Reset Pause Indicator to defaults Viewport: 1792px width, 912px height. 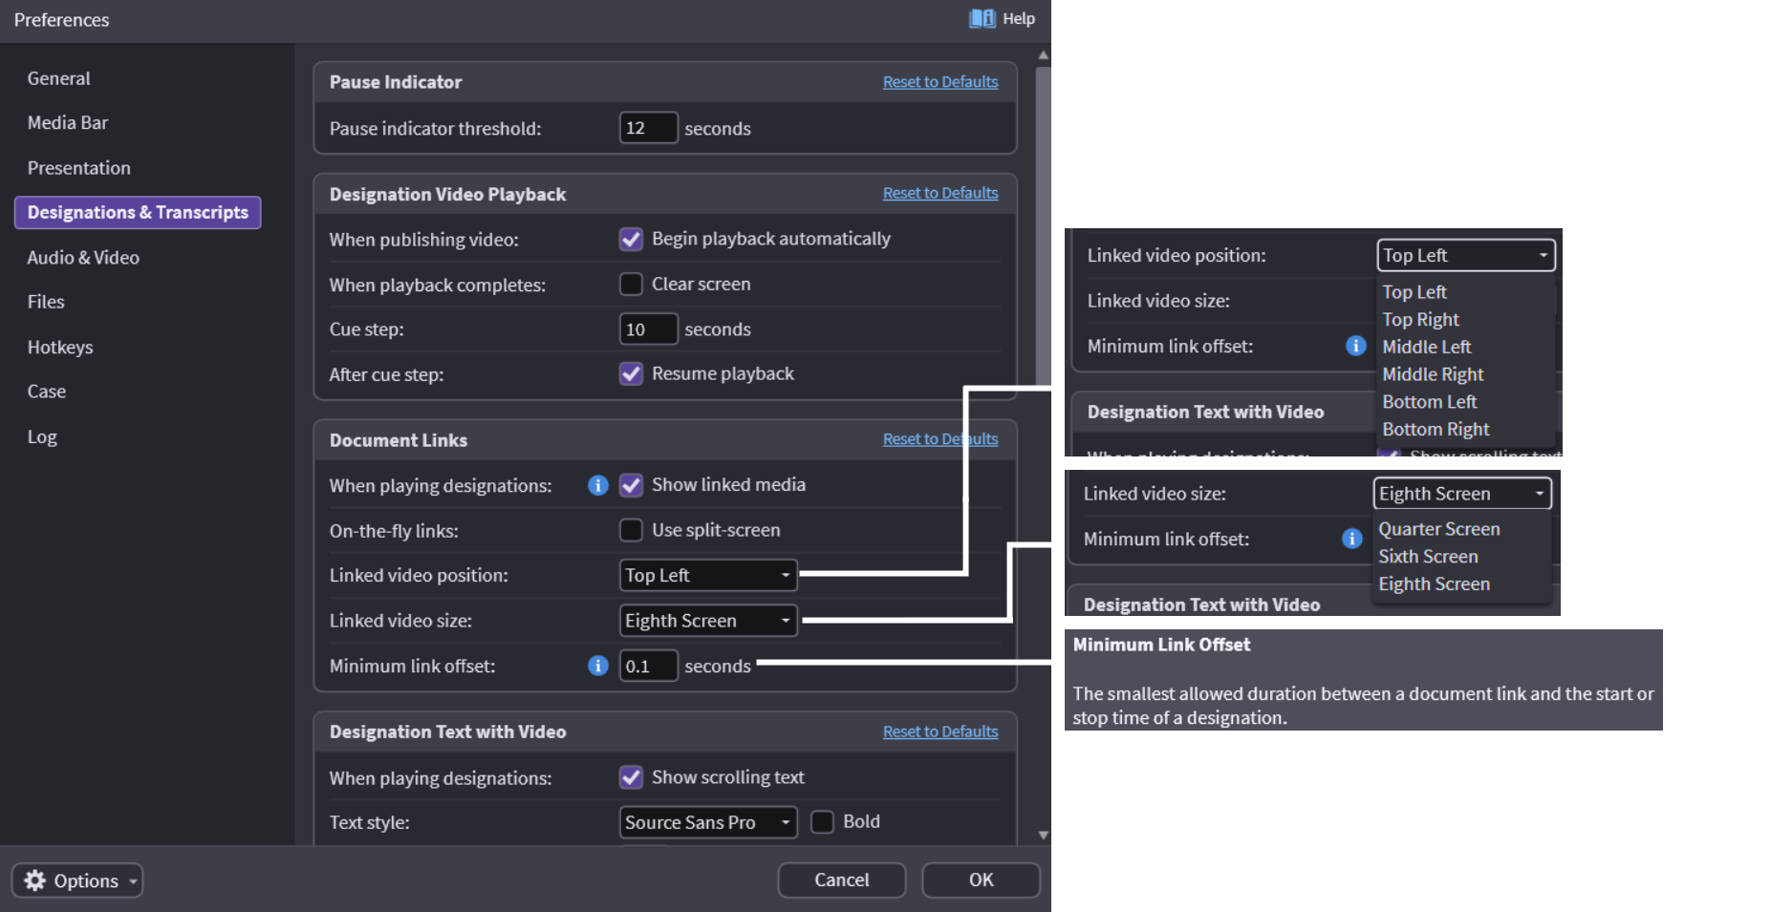[939, 82]
